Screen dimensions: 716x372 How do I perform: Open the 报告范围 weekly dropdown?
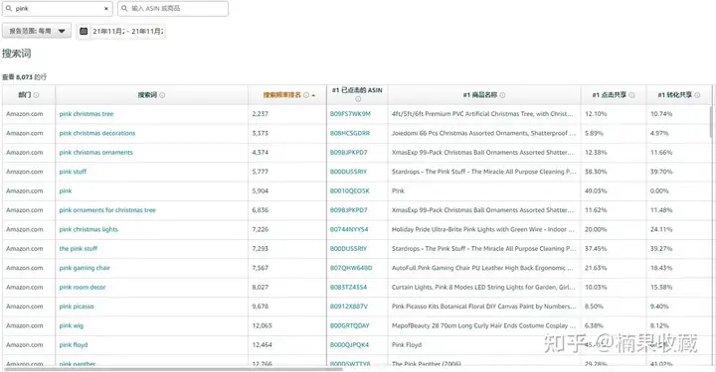pyautogui.click(x=37, y=31)
